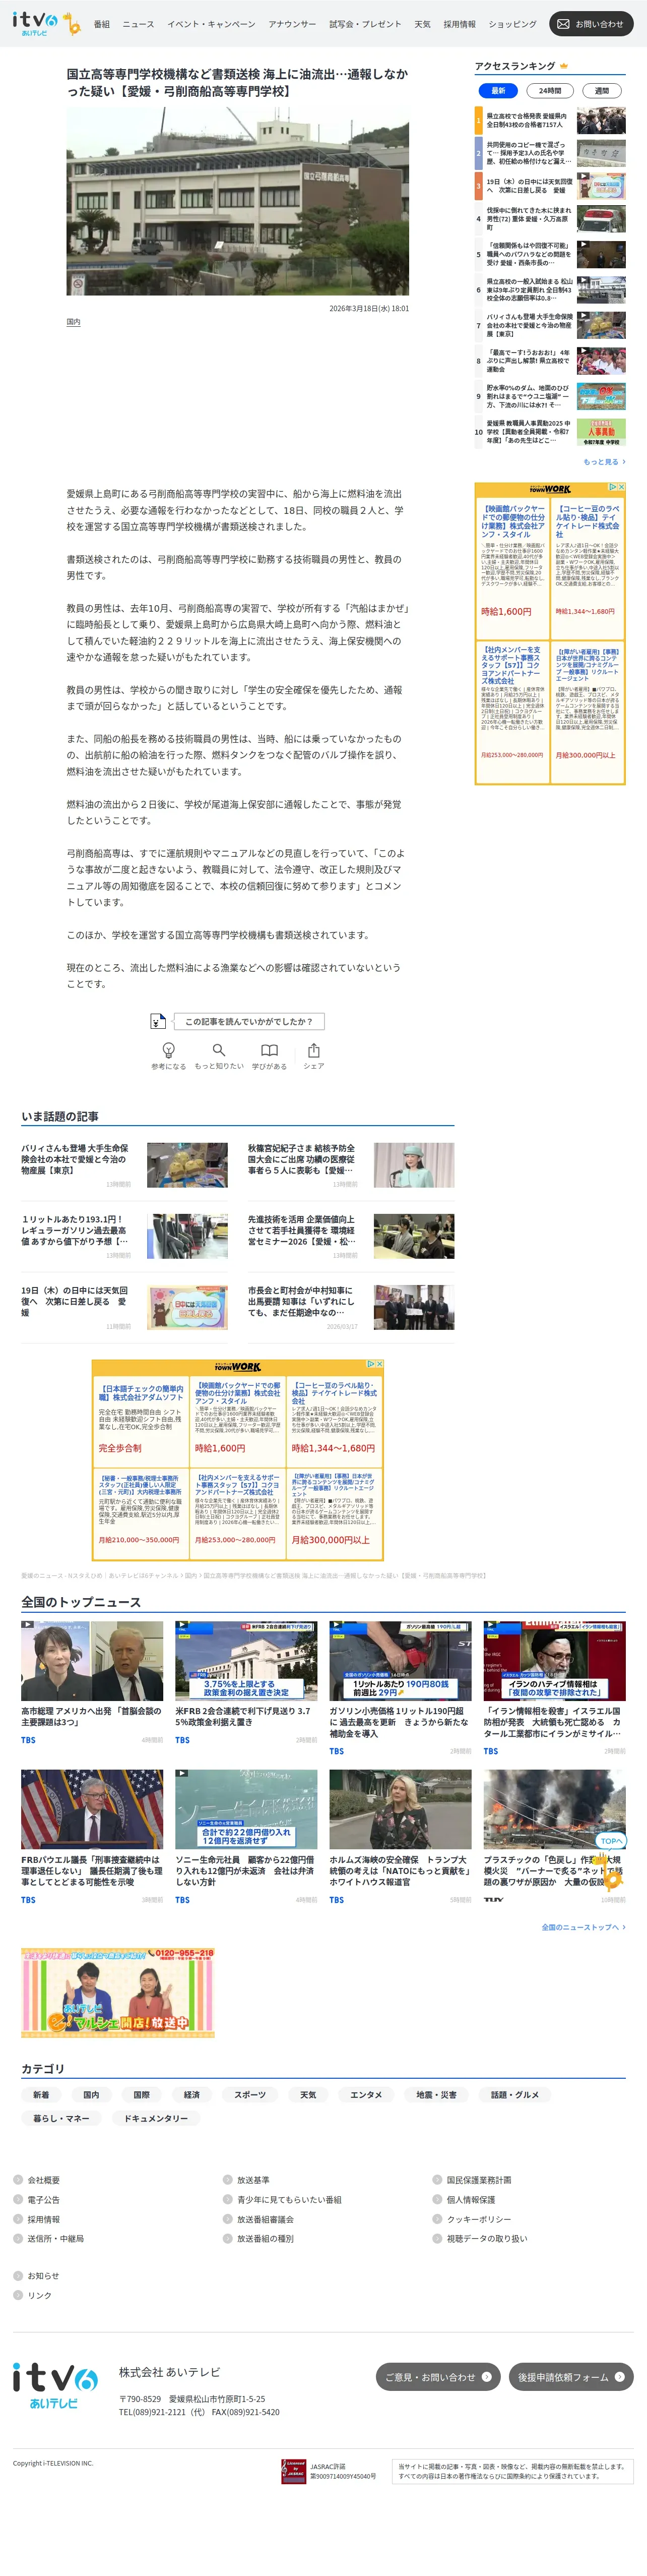Select the 新着 category chip
This screenshot has height=2576, width=647.
(x=41, y=2094)
